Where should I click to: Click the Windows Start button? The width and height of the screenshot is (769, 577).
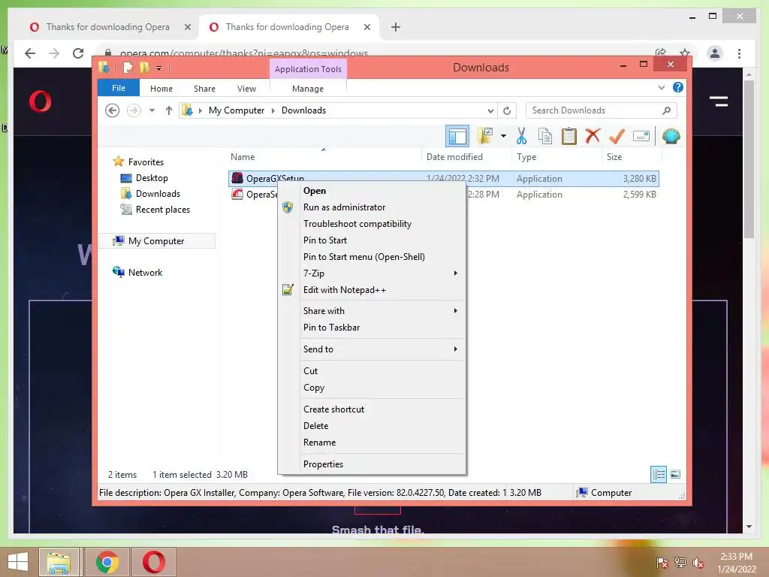click(18, 562)
